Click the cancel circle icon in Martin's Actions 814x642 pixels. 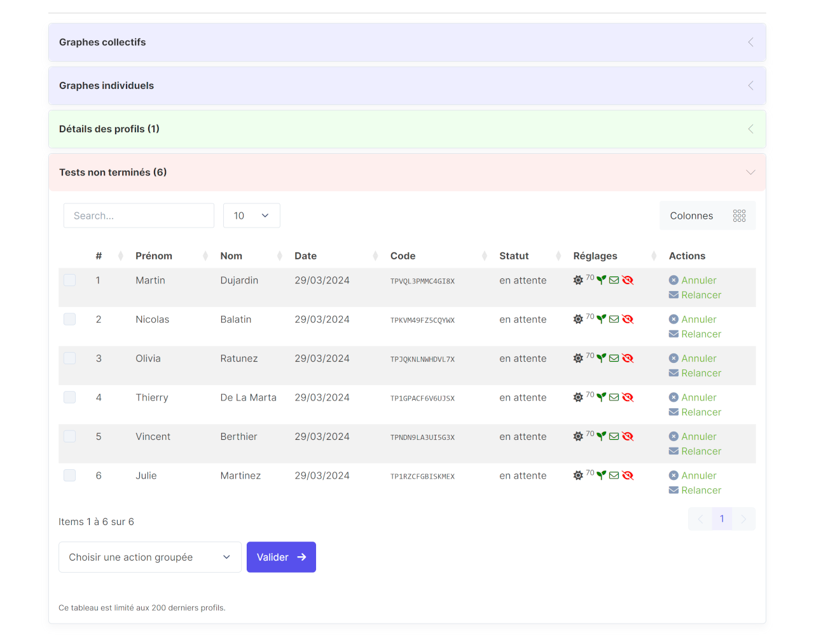tap(673, 280)
